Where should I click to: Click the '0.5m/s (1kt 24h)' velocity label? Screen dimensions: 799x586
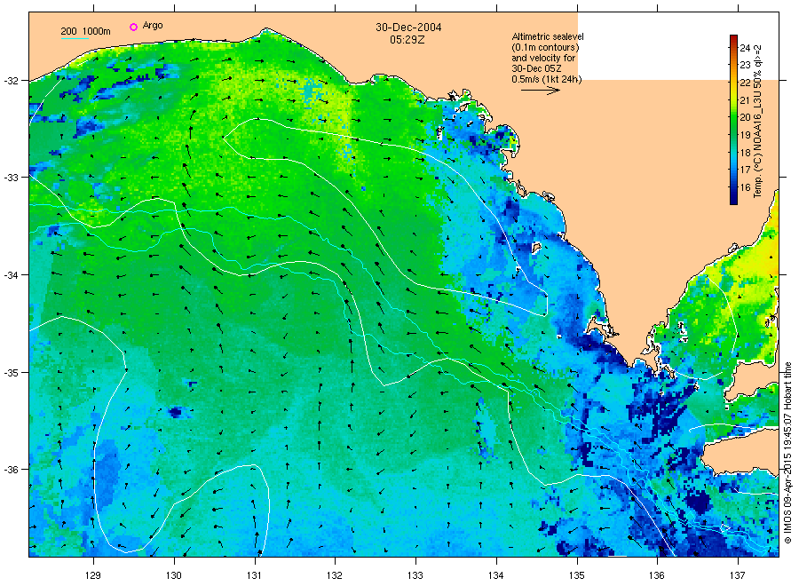click(x=547, y=79)
